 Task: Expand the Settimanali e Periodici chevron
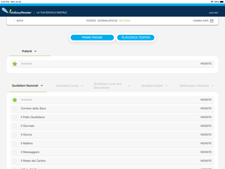coord(212,86)
